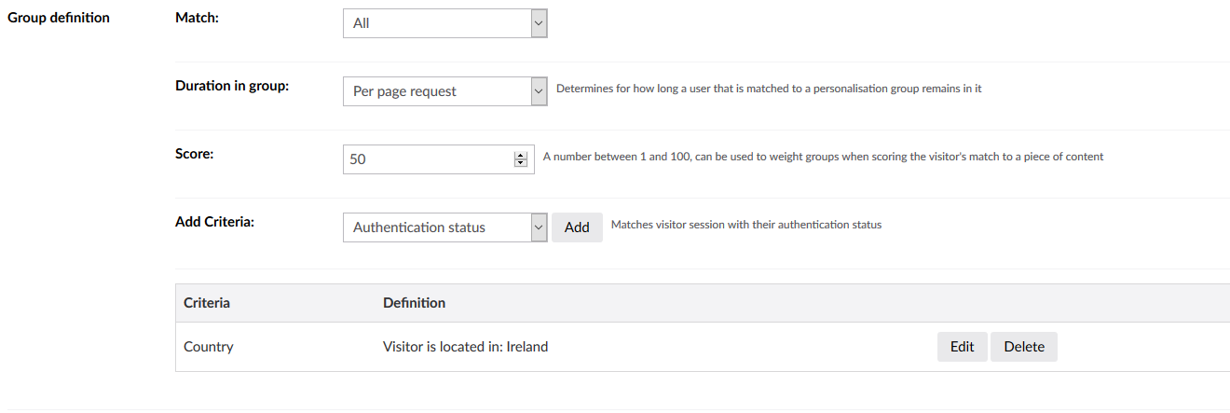Viewport: 1230px width, 413px height.
Task: Click the Criteria column header
Action: click(x=207, y=303)
